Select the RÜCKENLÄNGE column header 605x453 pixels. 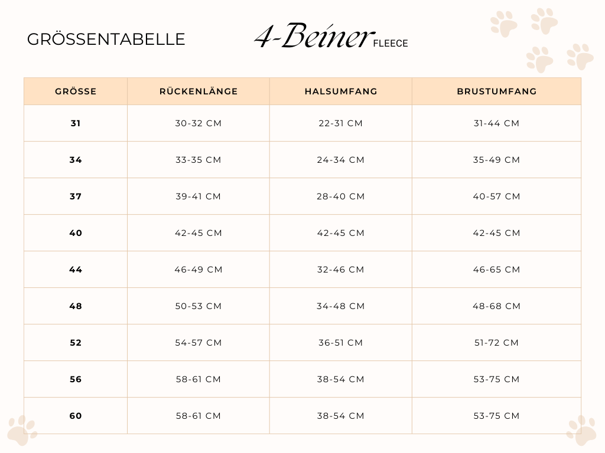(x=199, y=91)
